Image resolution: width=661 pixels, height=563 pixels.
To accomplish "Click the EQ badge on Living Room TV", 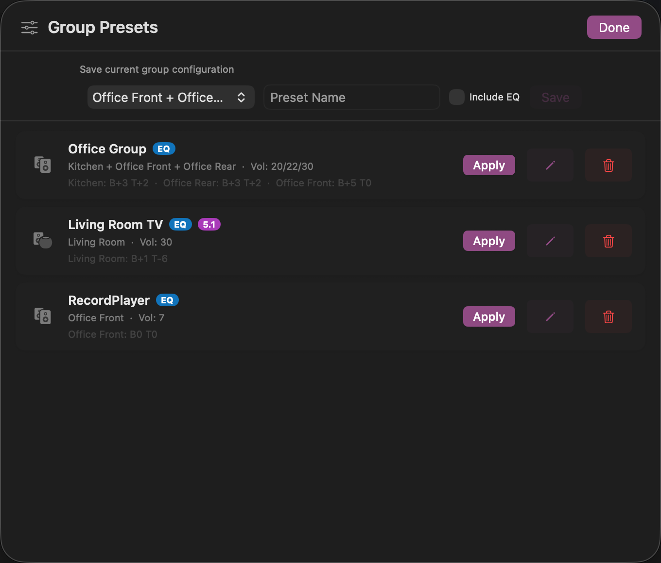I will point(180,225).
